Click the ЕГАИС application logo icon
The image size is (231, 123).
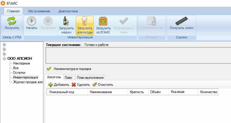pos(3,3)
